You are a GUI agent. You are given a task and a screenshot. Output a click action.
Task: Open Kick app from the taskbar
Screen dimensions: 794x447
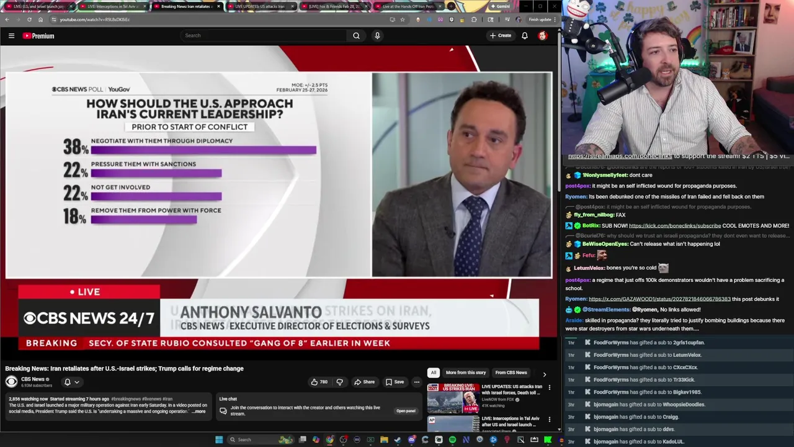547,440
